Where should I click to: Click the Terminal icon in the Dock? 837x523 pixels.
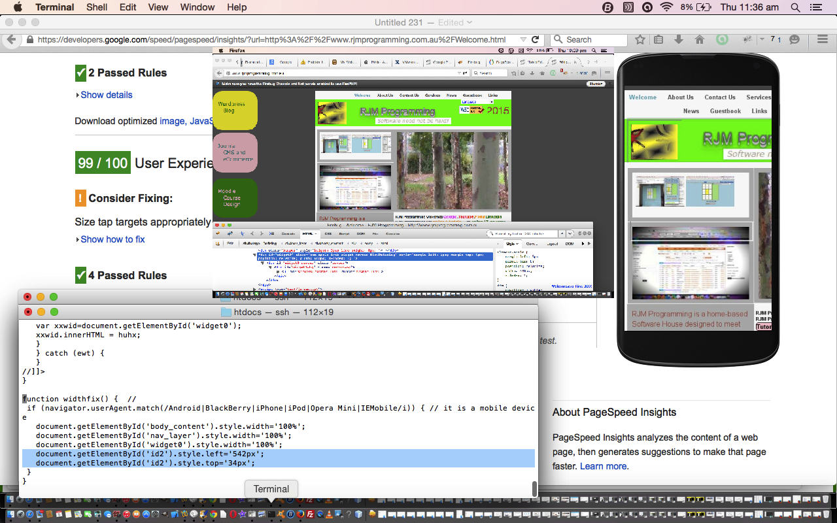click(x=271, y=515)
